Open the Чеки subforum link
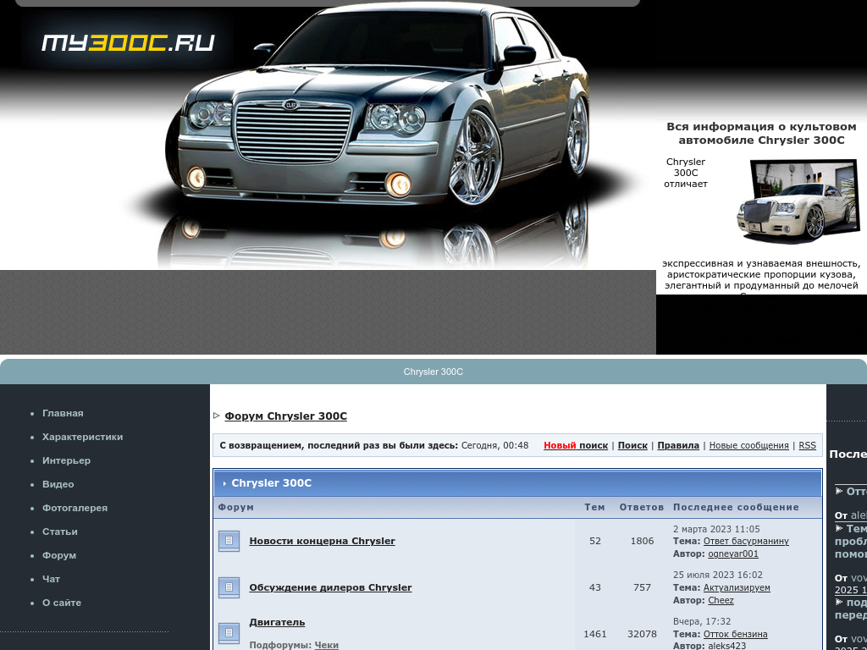 [x=326, y=645]
